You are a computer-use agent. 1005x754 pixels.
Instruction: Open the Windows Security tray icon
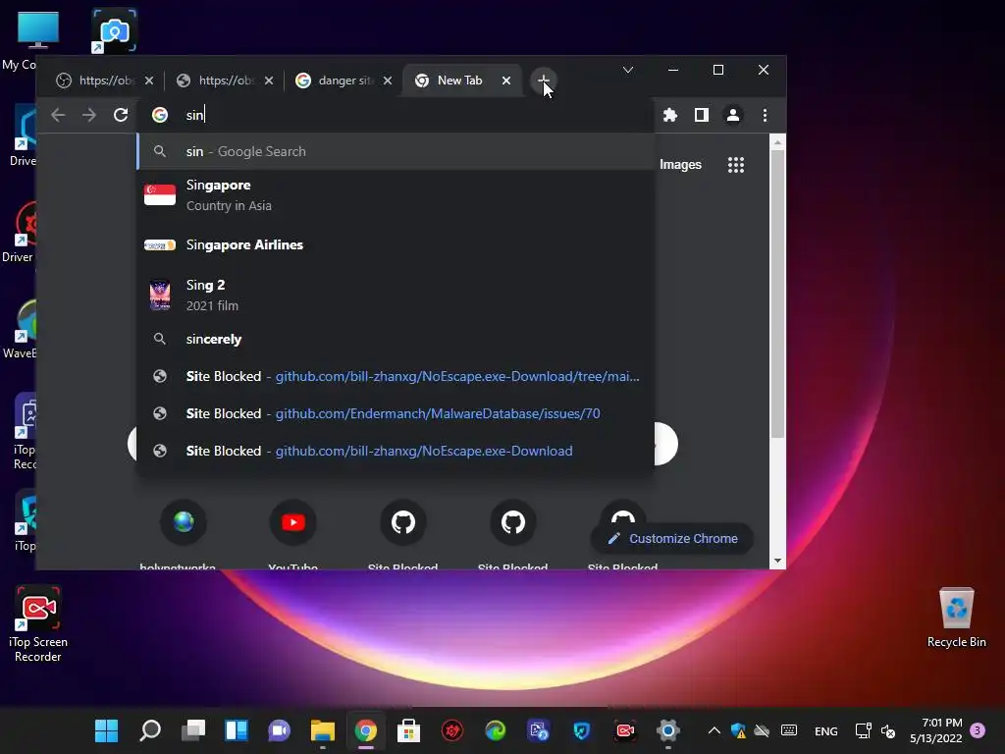[738, 730]
